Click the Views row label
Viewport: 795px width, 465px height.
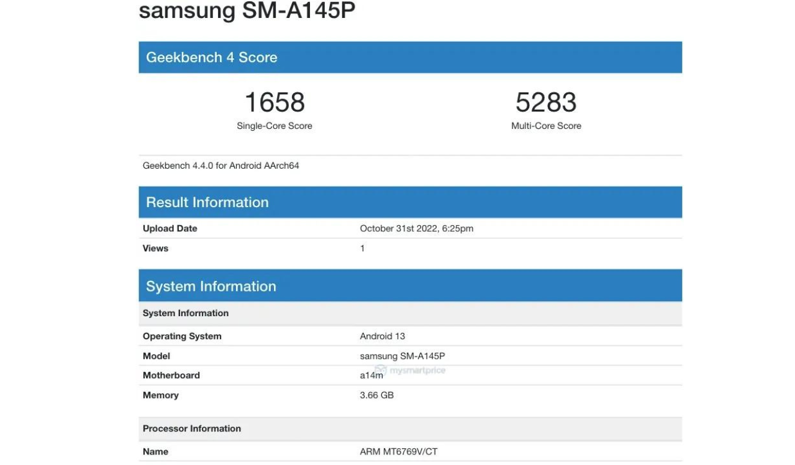point(155,248)
